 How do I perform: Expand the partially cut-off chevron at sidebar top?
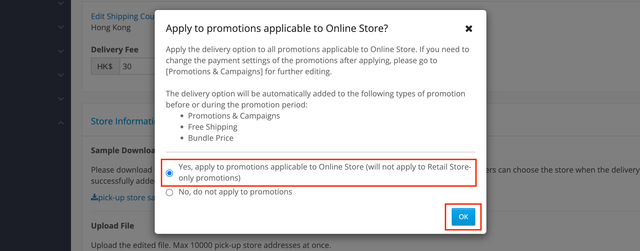61,3
